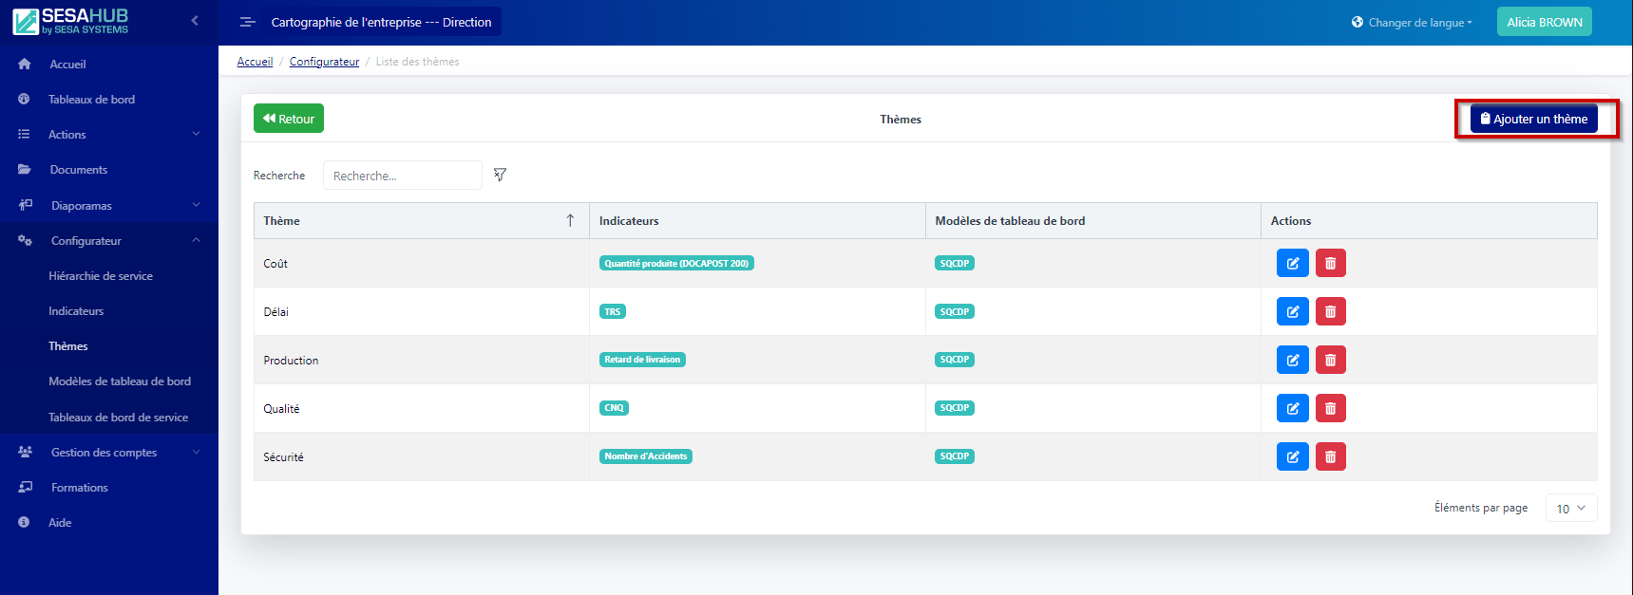The height and width of the screenshot is (595, 1633).
Task: Open Indicateurs in the sidebar
Action: tap(76, 311)
